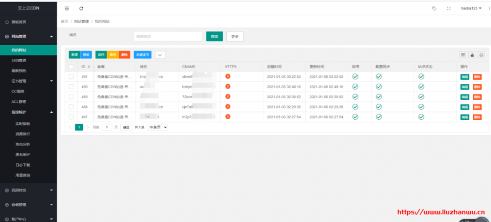Click the print icon above the table
Image resolution: width=491 pixels, height=222 pixels.
point(481,55)
